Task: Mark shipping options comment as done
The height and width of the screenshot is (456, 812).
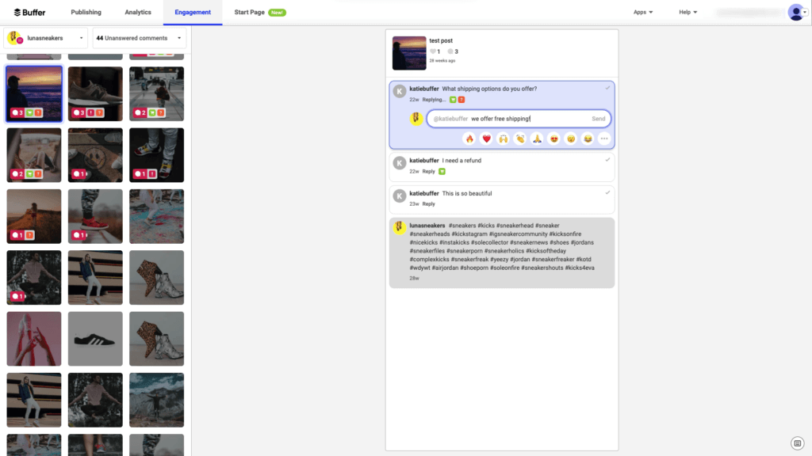Action: [607, 88]
